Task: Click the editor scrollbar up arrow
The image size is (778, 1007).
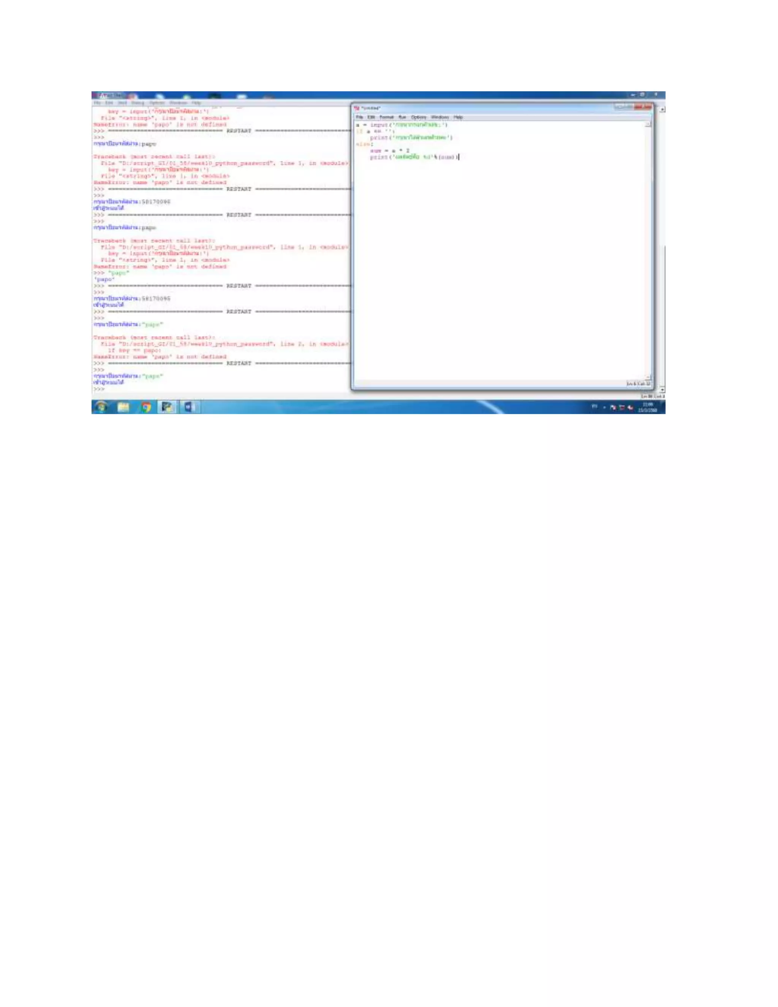Action: pos(648,125)
